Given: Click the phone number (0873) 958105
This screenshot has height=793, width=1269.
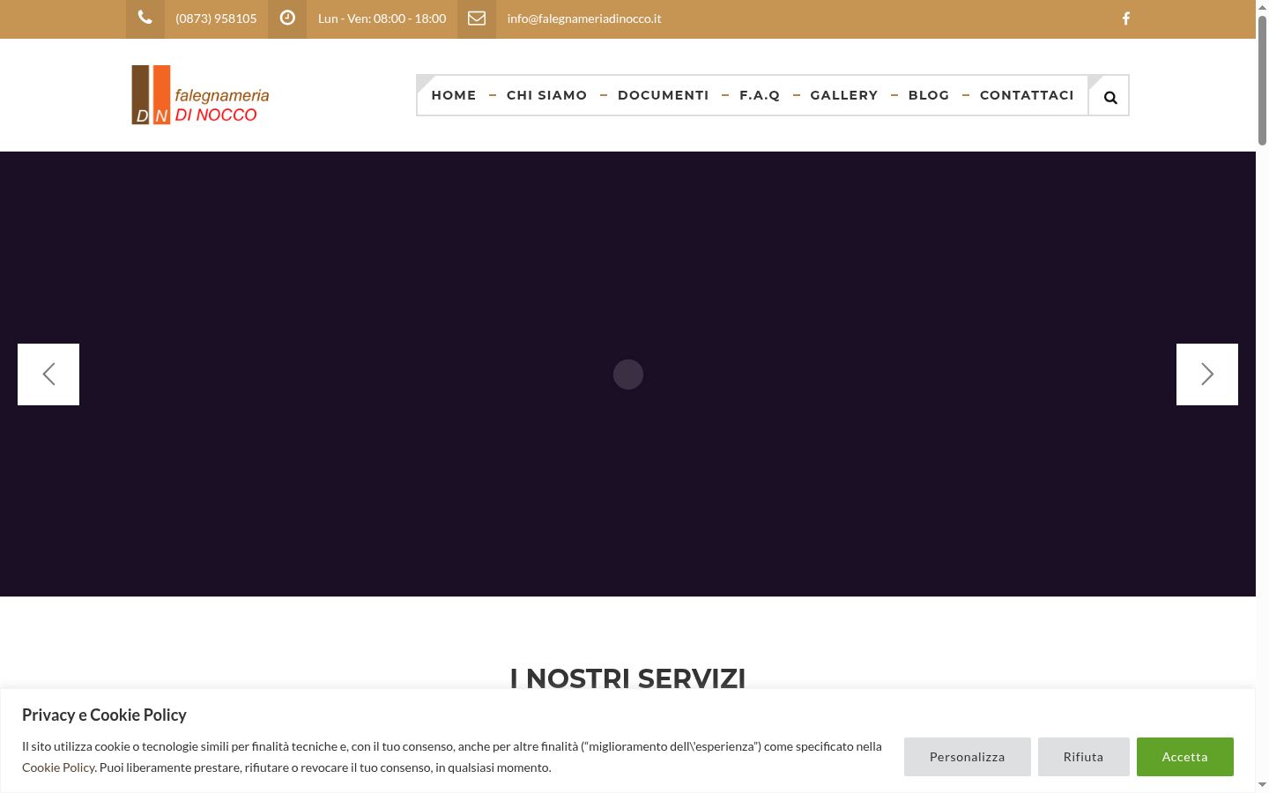Looking at the screenshot, I should click(x=216, y=19).
